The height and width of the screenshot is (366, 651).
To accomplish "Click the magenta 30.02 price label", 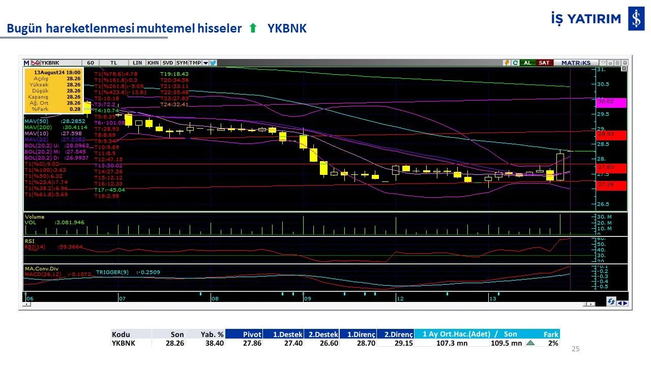I will [611, 103].
